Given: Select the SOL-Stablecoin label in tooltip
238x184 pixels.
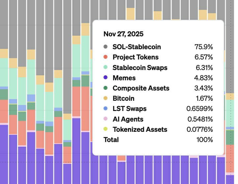Looking at the screenshot, I should [137, 47].
